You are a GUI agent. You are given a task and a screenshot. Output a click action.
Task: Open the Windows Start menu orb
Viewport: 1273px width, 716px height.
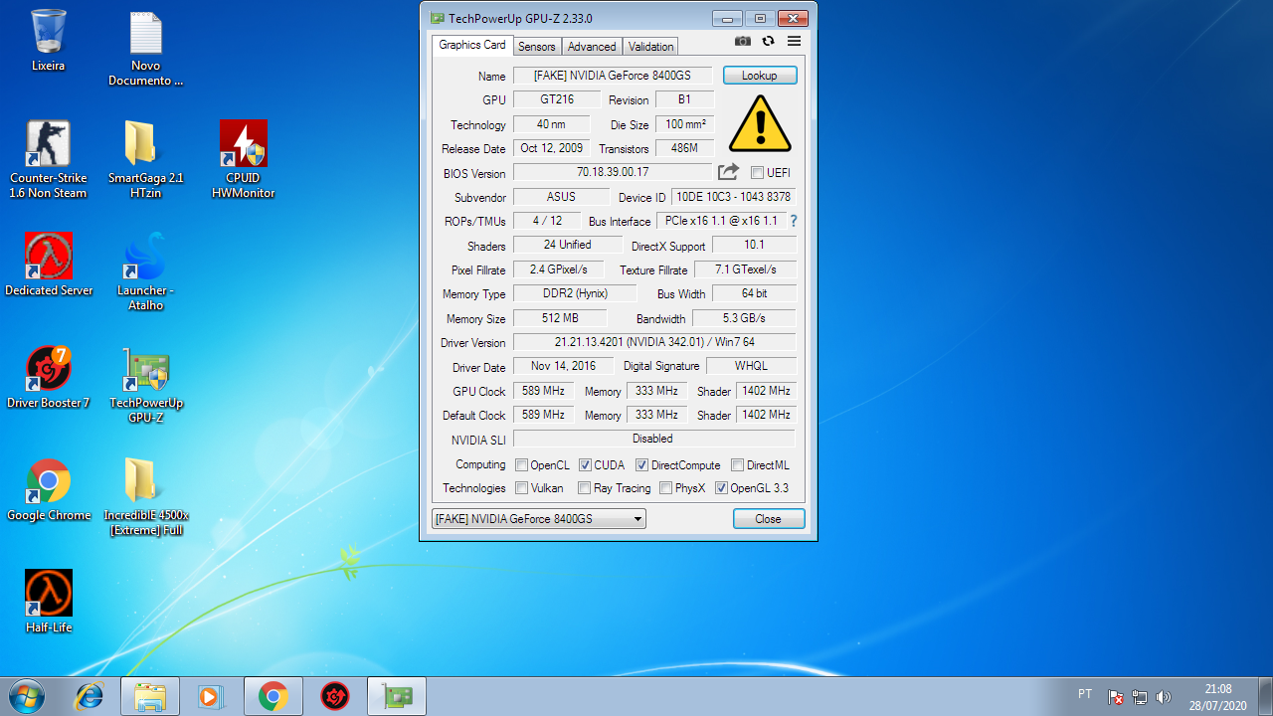click(x=27, y=696)
